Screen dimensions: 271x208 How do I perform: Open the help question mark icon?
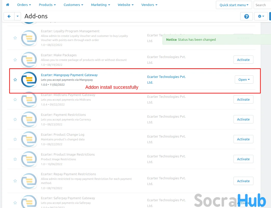tap(246, 16)
